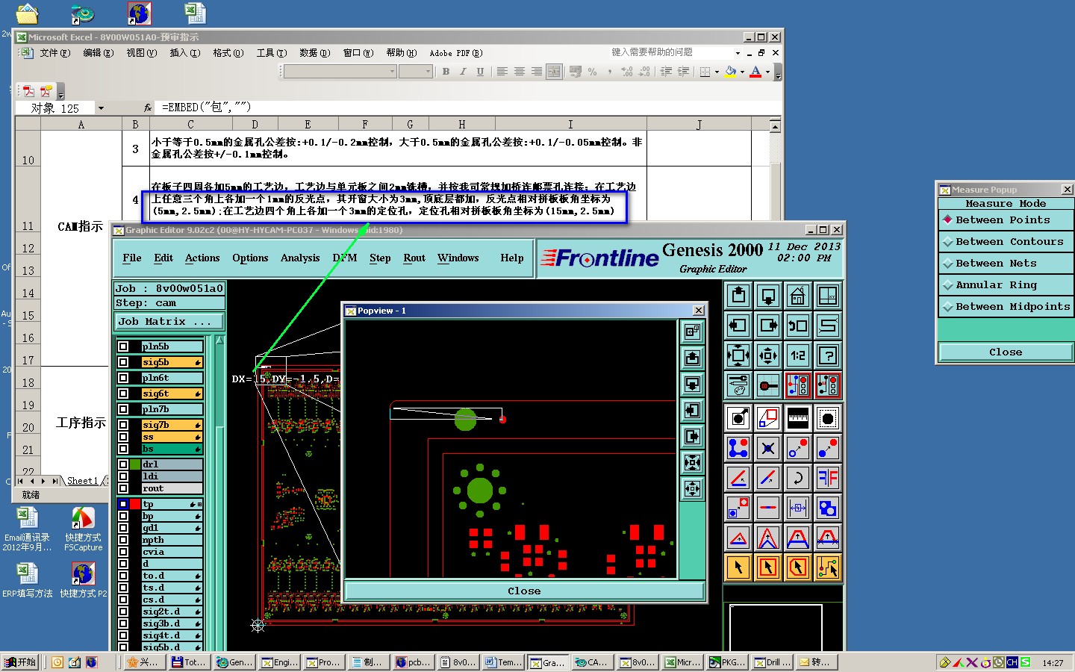Select the ruler measure tool icon
The height and width of the screenshot is (672, 1075).
[798, 418]
